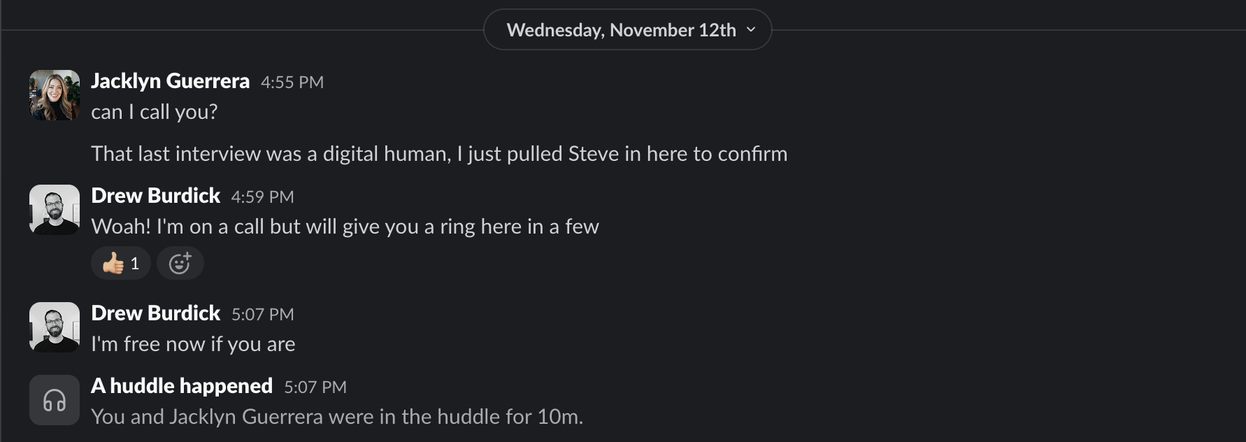1246x442 pixels.
Task: Toggle the thumbs up reaction
Action: 120,263
